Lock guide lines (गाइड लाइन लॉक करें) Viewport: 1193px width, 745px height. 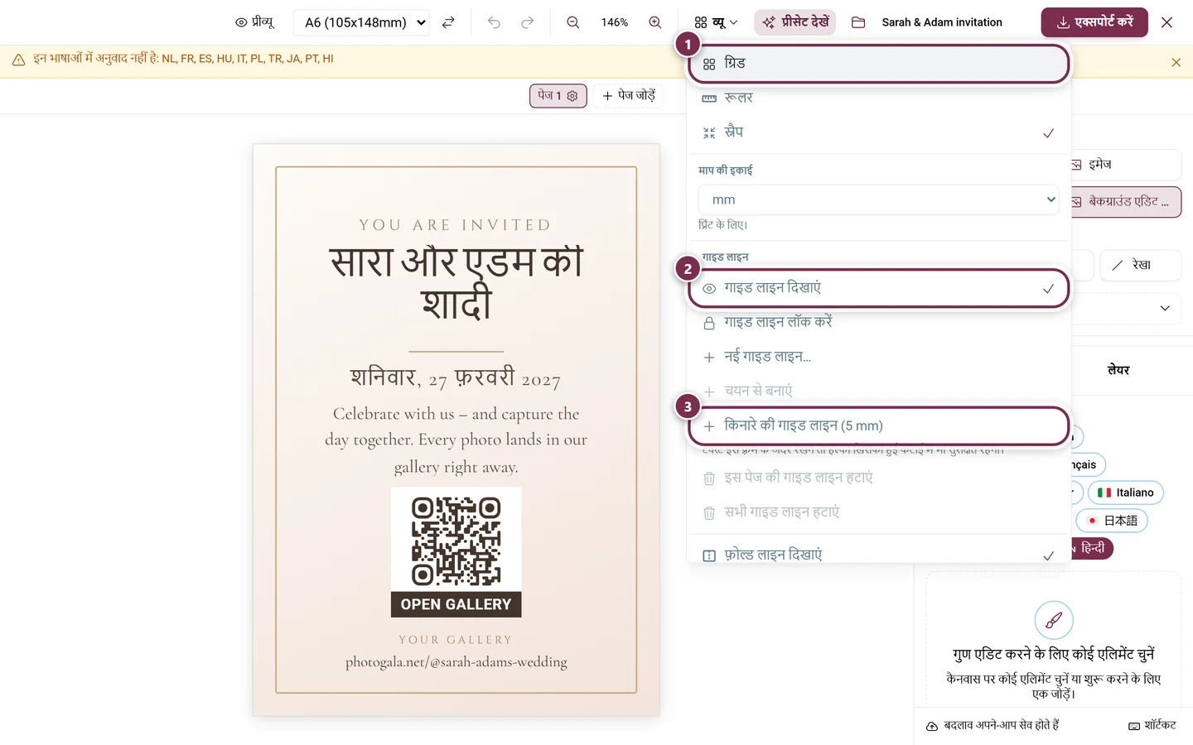pyautogui.click(x=878, y=323)
